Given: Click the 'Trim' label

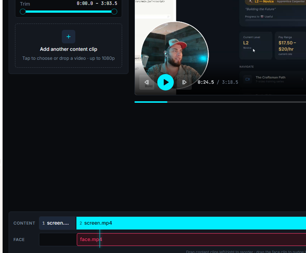Looking at the screenshot, I should 25,4.
